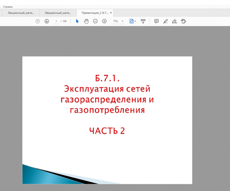The width and height of the screenshot is (230, 191).
Task: Open the sign document pen tool
Action: pos(174,21)
